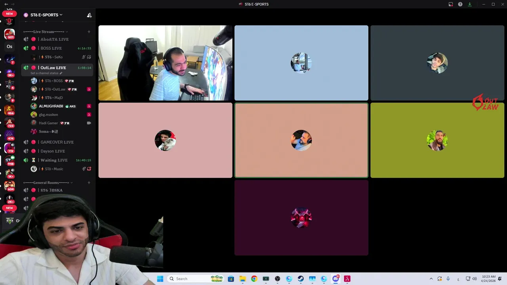Open the server with the 719 badge
507x285 pixels.
pyautogui.click(x=10, y=148)
